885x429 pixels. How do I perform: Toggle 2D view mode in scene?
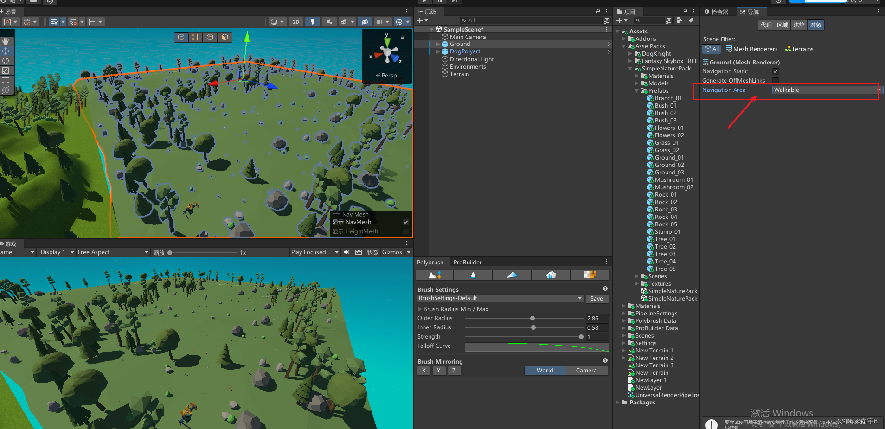tap(296, 22)
